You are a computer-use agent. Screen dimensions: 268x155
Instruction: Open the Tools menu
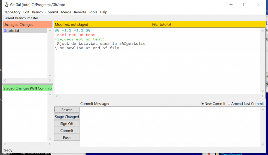(x=93, y=12)
